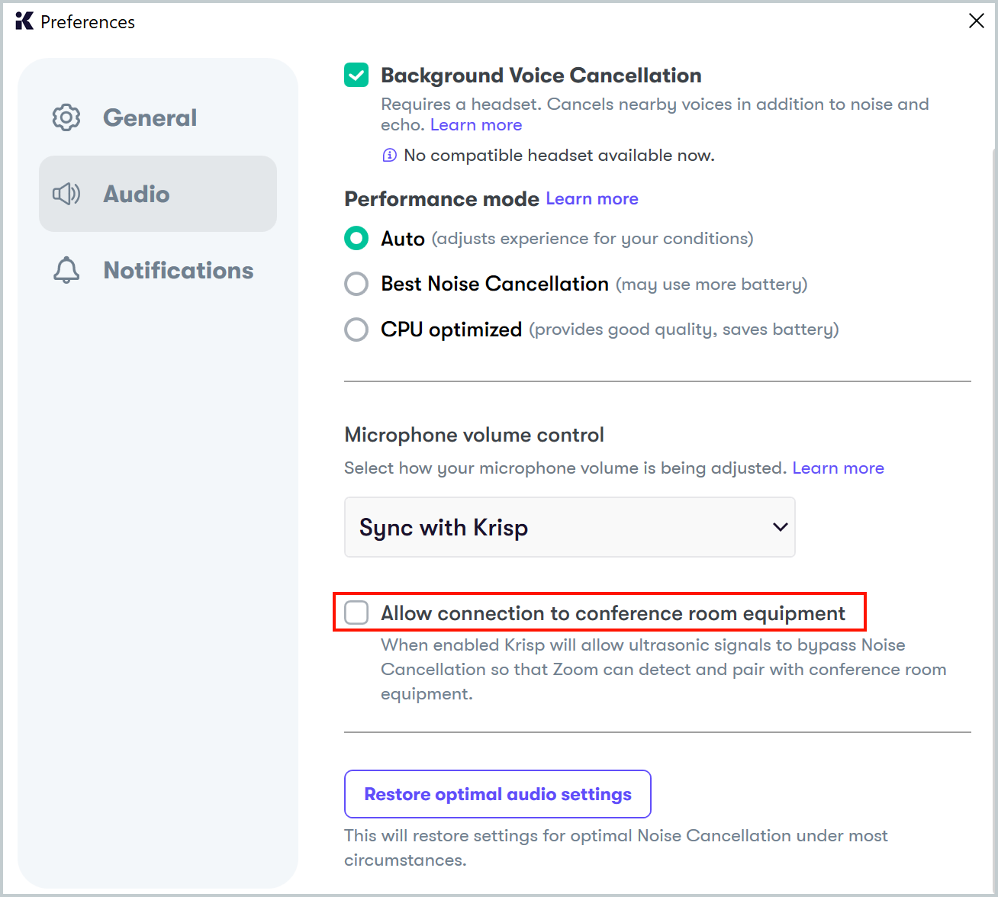Click the Krisp logo in title bar
This screenshot has width=998, height=897.
point(24,21)
